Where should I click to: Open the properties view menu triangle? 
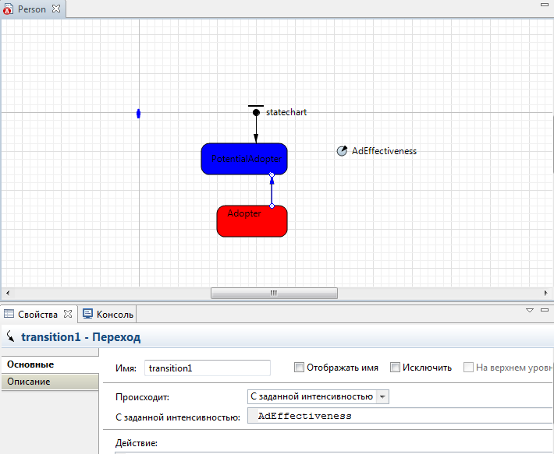[x=529, y=311]
